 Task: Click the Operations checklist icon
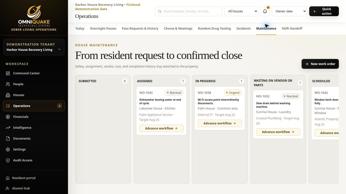pos(8,106)
